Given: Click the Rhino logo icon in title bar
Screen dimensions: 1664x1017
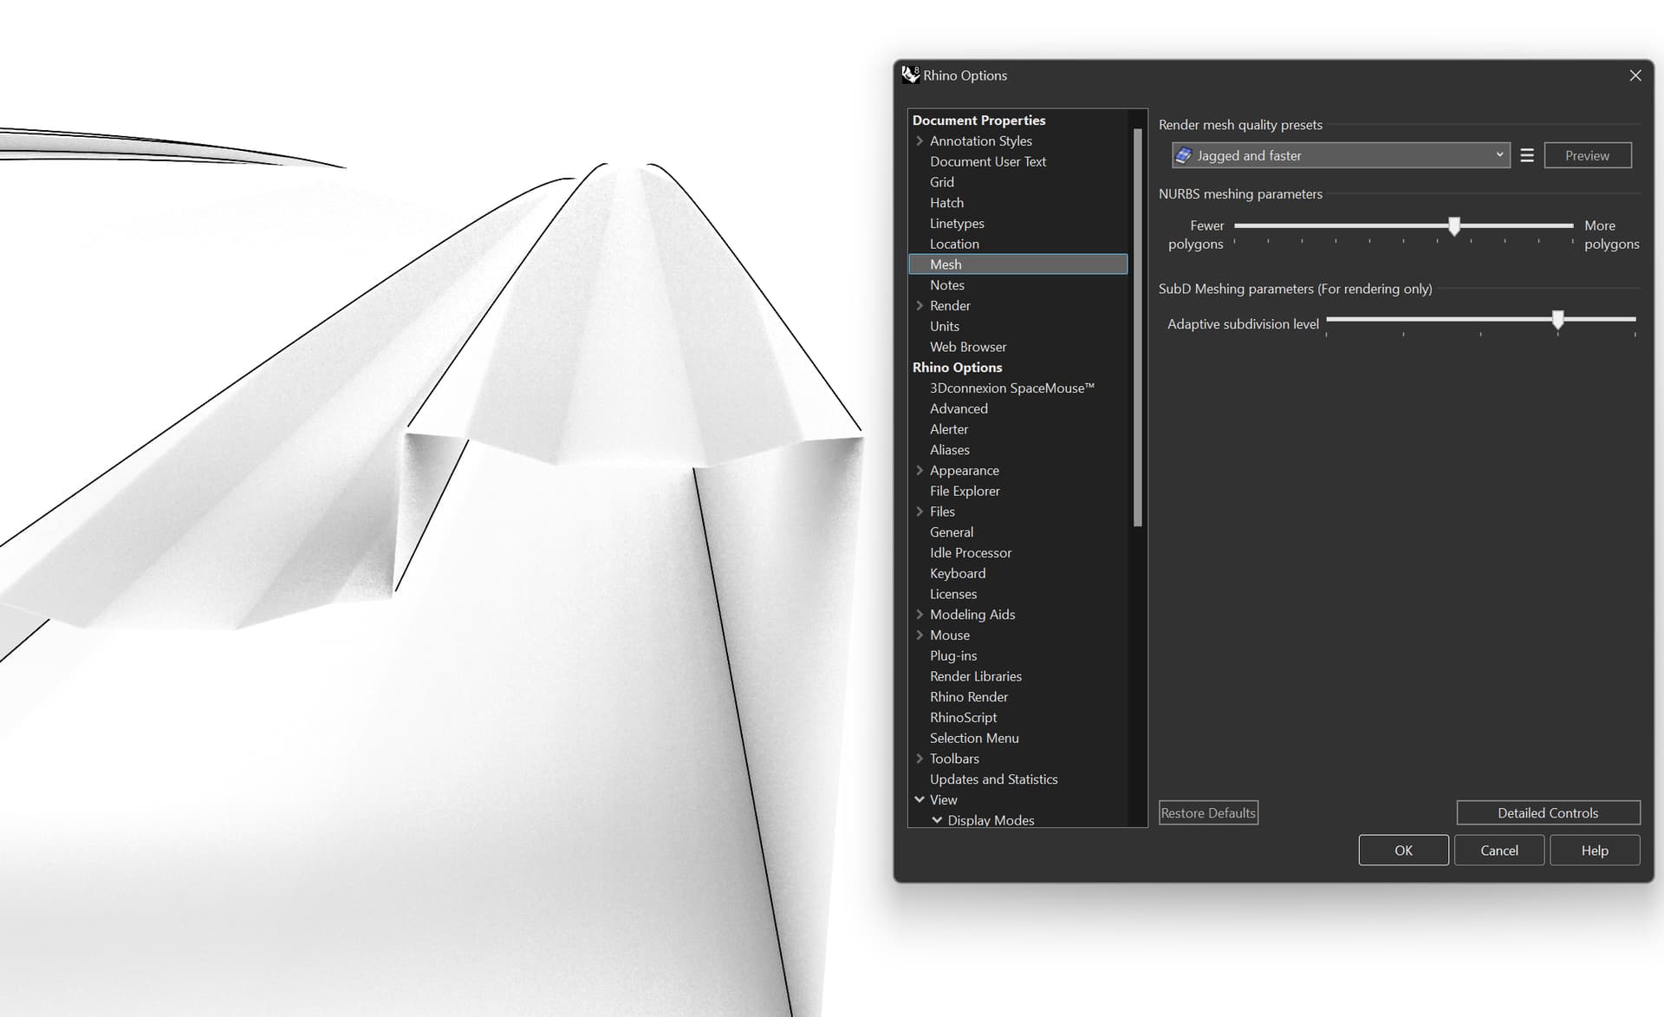Looking at the screenshot, I should point(909,75).
